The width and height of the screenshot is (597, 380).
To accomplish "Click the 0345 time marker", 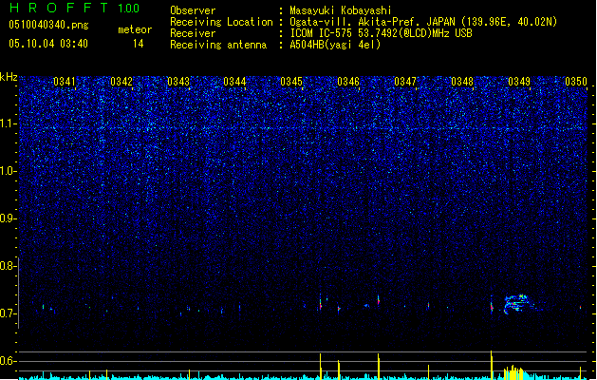I will [291, 82].
